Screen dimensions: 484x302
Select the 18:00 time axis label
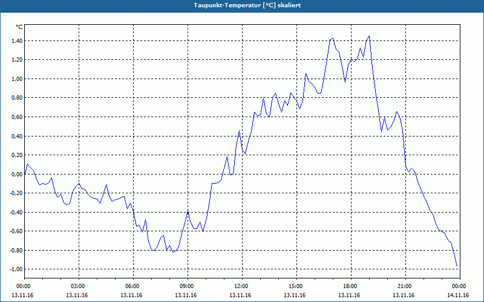351,286
